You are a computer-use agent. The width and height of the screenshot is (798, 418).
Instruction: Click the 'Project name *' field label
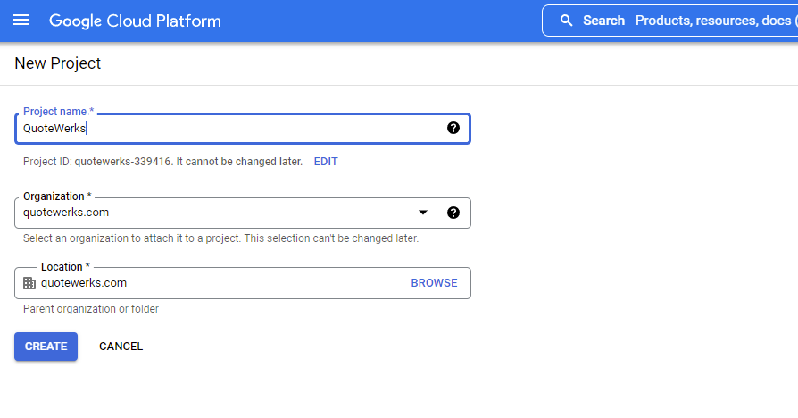(58, 112)
